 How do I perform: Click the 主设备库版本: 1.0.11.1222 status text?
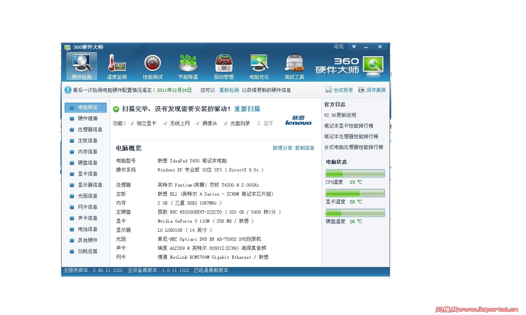point(159,270)
